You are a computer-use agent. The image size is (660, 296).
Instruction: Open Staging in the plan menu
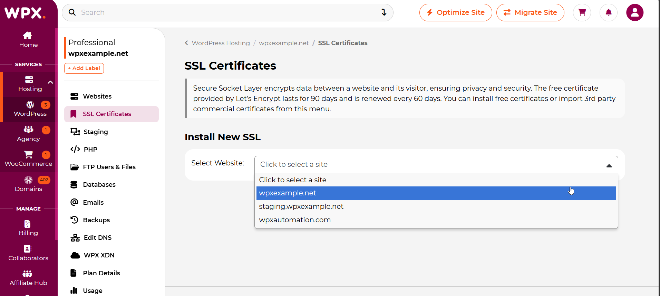pos(111,132)
